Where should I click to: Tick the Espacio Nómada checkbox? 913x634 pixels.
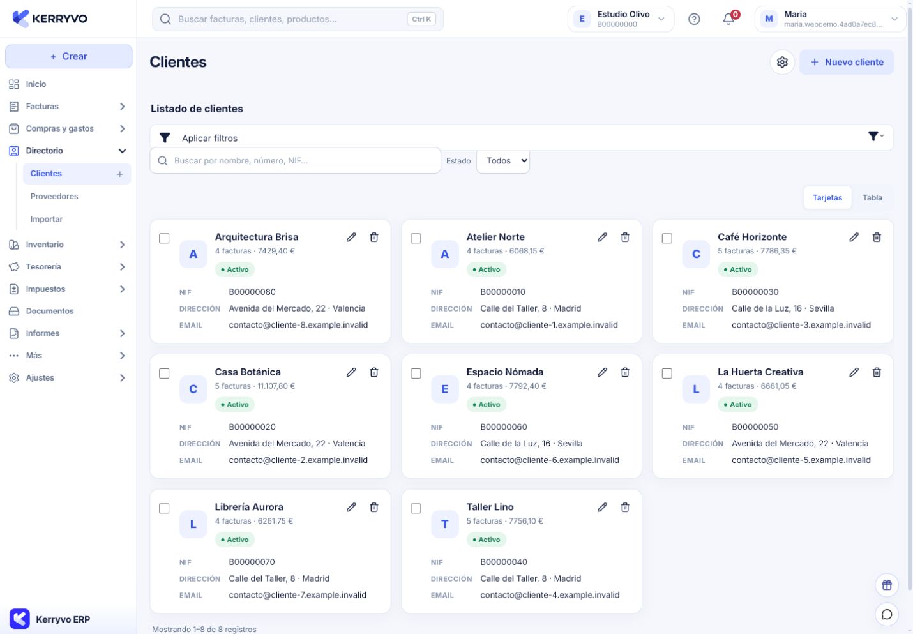(x=416, y=374)
